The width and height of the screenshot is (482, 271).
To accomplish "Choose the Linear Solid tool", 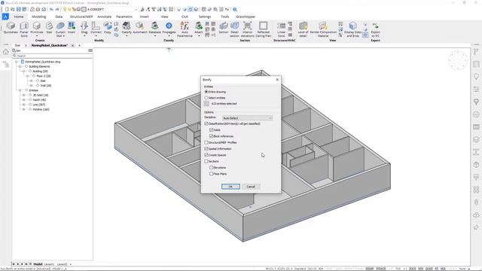I will click(x=281, y=29).
